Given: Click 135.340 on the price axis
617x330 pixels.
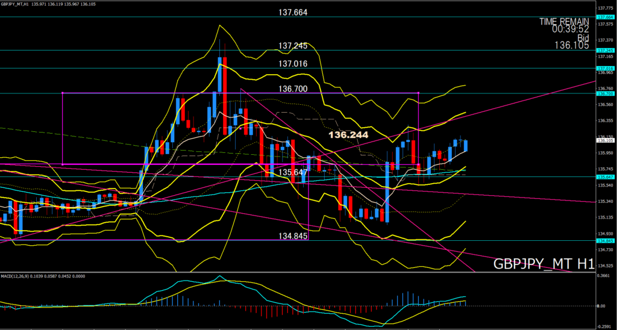Looking at the screenshot, I should [604, 201].
